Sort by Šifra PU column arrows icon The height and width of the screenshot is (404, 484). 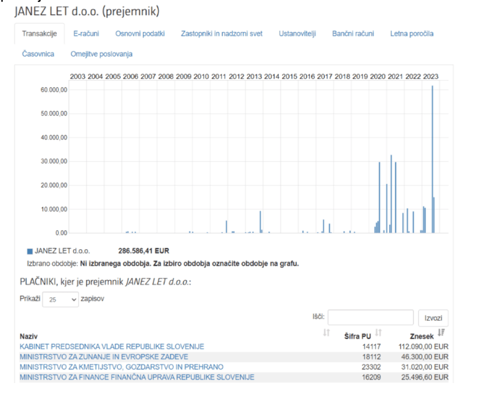coord(379,332)
